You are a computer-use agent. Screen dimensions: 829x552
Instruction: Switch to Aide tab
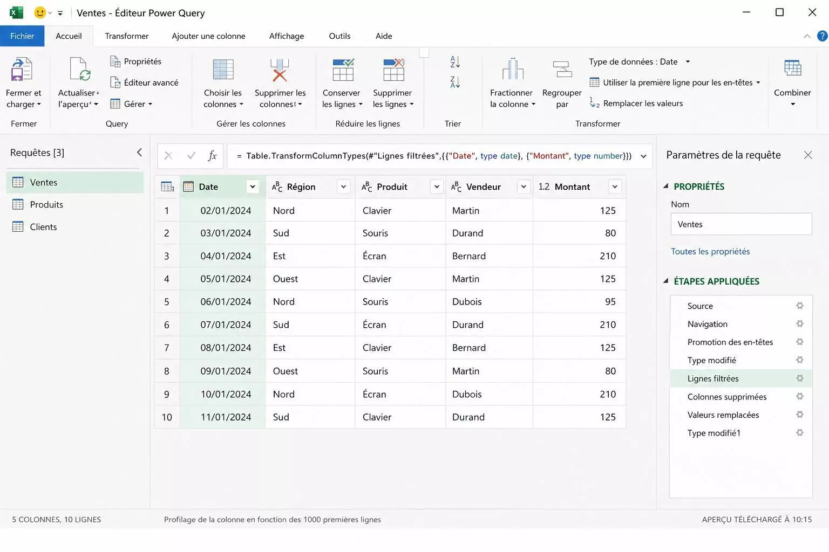pyautogui.click(x=384, y=36)
